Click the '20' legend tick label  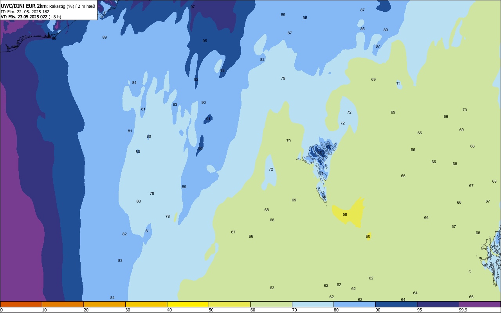coord(86,310)
